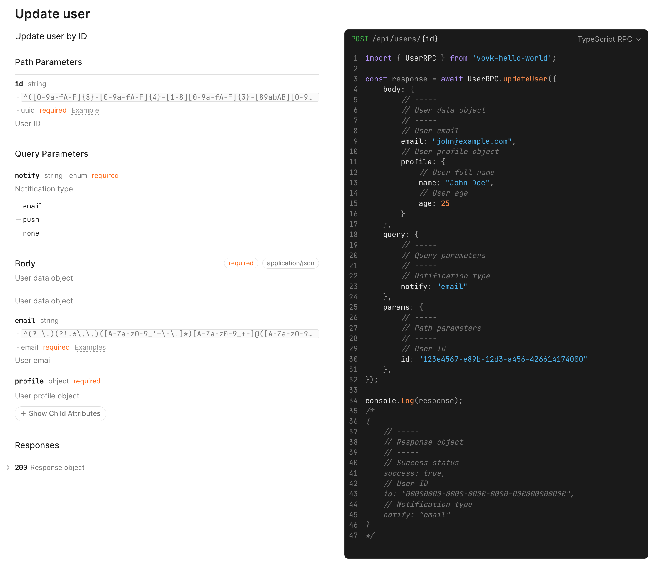Show Child Attributes of profile
Viewport: 662px width, 564px height.
[60, 413]
